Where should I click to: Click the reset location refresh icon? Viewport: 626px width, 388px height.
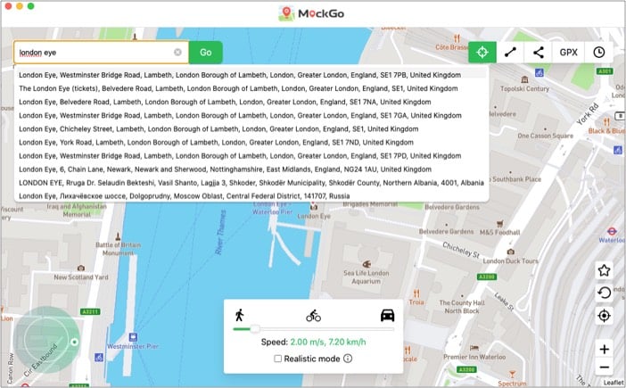604,293
